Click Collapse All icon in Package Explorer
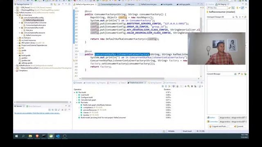 pos(52,4)
